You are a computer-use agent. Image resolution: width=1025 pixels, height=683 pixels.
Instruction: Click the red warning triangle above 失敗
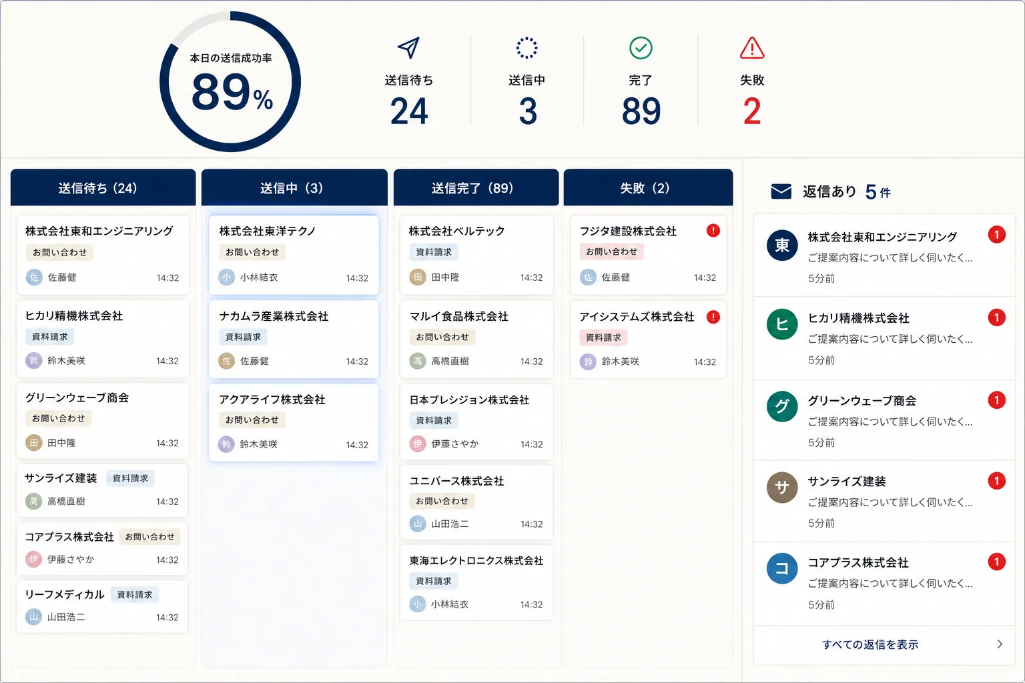[752, 48]
